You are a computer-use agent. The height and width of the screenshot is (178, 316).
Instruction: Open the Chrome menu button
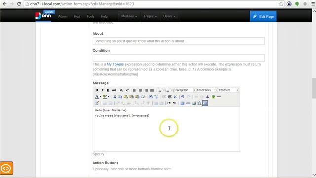[313, 4]
